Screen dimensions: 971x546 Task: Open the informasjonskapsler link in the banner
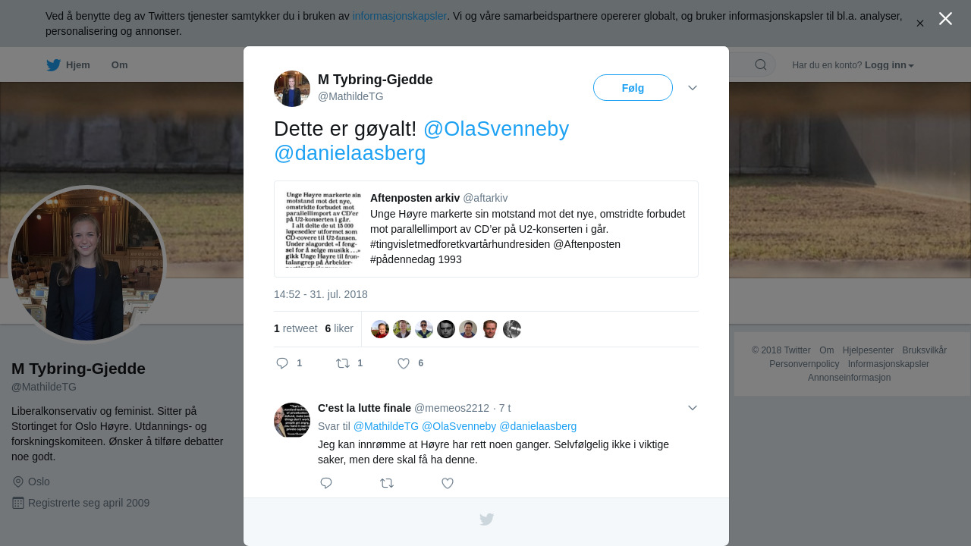pos(400,16)
